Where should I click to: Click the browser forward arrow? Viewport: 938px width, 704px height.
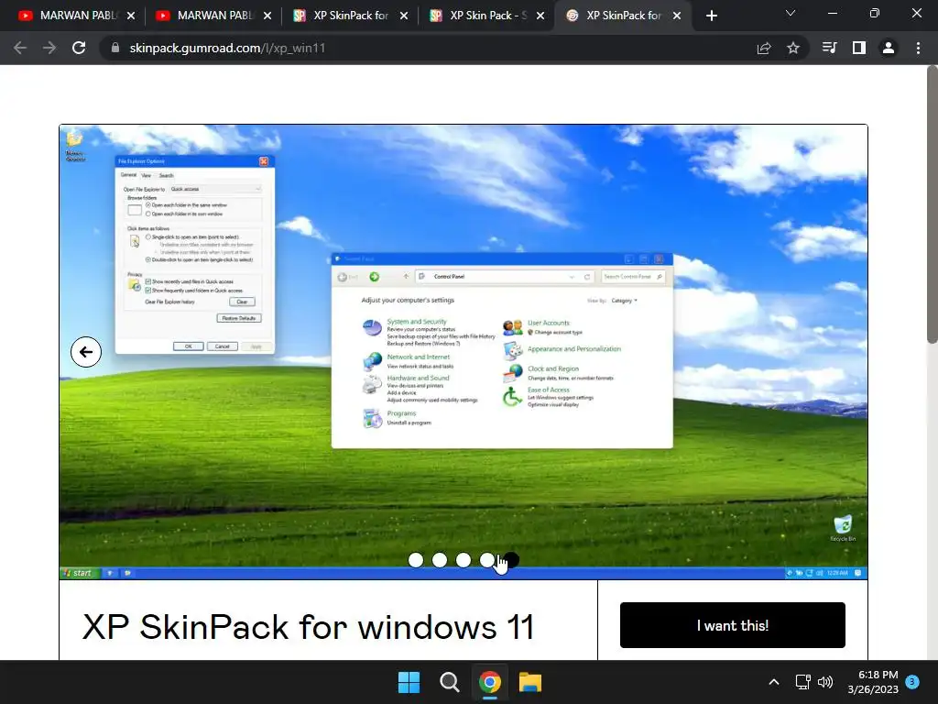click(x=49, y=48)
